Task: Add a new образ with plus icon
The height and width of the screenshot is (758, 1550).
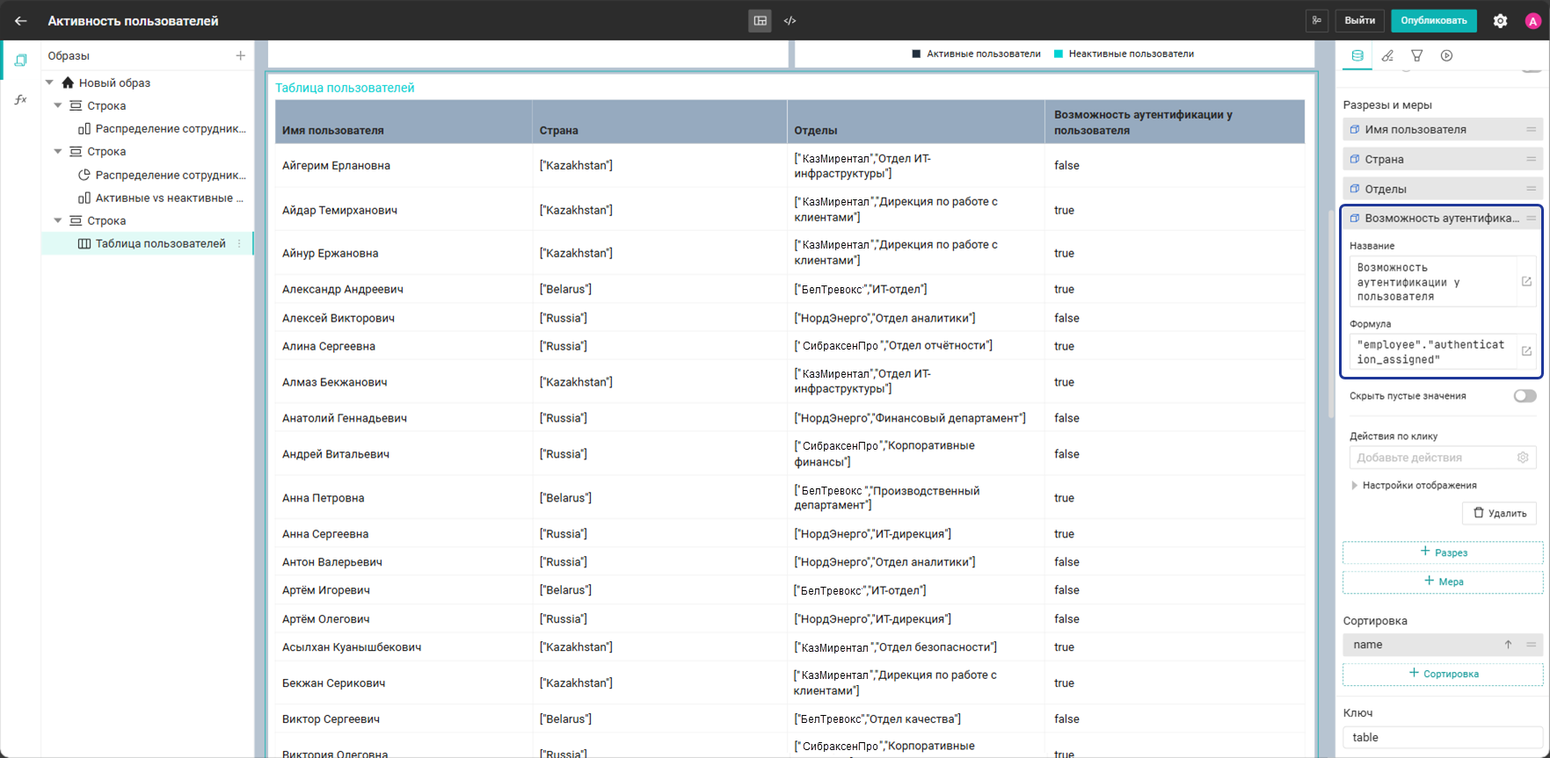Action: pyautogui.click(x=240, y=55)
